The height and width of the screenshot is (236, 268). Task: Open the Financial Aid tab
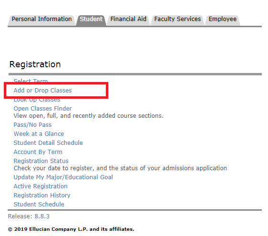pos(128,19)
